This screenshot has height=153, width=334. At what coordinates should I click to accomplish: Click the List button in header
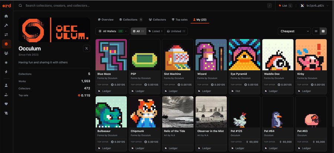click(x=285, y=6)
